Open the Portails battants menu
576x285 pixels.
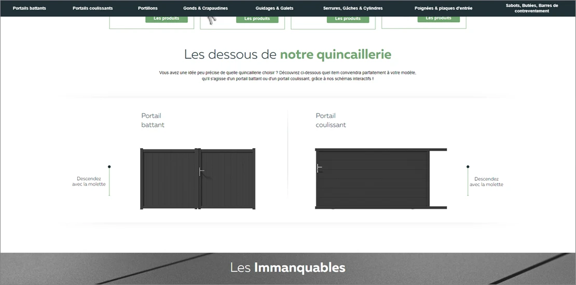pos(29,8)
